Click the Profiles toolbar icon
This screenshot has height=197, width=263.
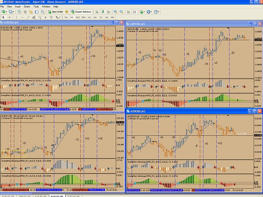pos(11,12)
